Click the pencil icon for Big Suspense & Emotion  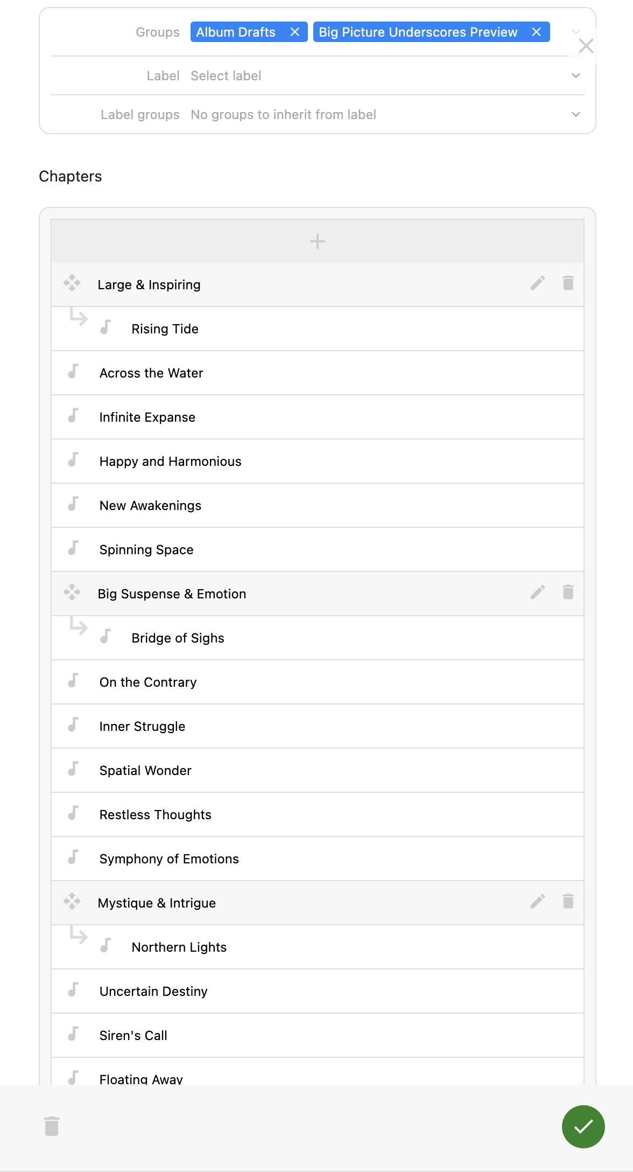coord(538,592)
